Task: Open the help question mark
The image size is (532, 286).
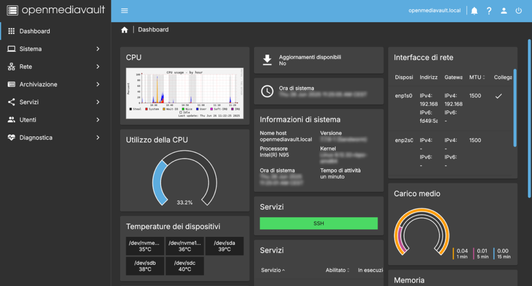Action: pyautogui.click(x=489, y=11)
